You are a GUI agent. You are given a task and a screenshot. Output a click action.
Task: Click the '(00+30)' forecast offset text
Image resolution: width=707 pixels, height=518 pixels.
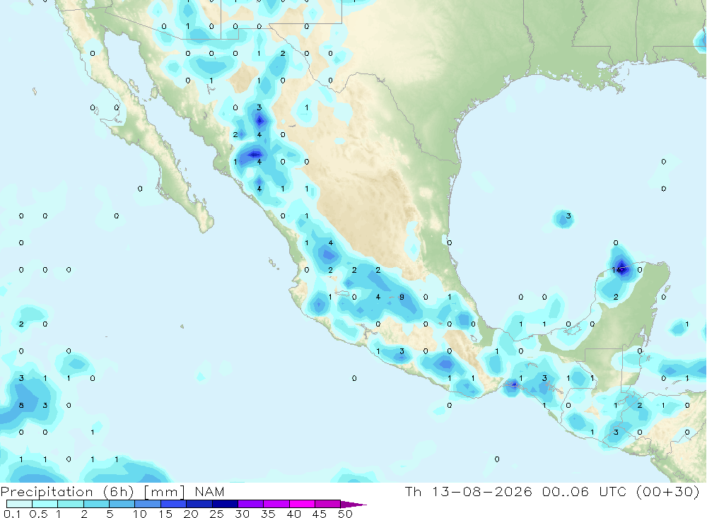pos(667,491)
